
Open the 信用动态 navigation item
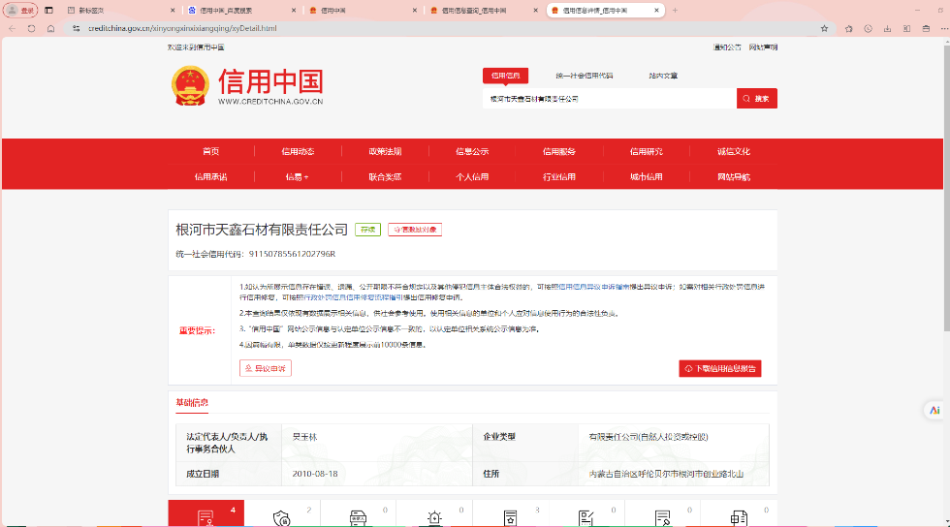298,151
